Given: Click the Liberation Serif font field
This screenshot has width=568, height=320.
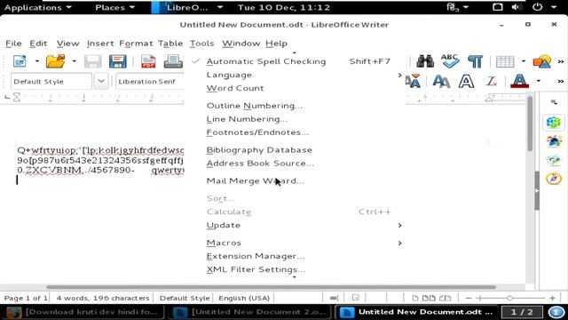Looking at the screenshot, I should click(x=150, y=81).
